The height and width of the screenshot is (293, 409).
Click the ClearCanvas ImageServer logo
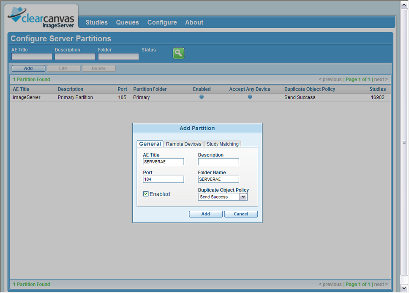click(x=41, y=18)
